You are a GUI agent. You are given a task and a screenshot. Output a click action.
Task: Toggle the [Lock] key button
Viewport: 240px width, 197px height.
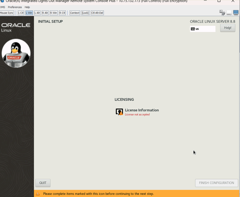tap(85, 13)
